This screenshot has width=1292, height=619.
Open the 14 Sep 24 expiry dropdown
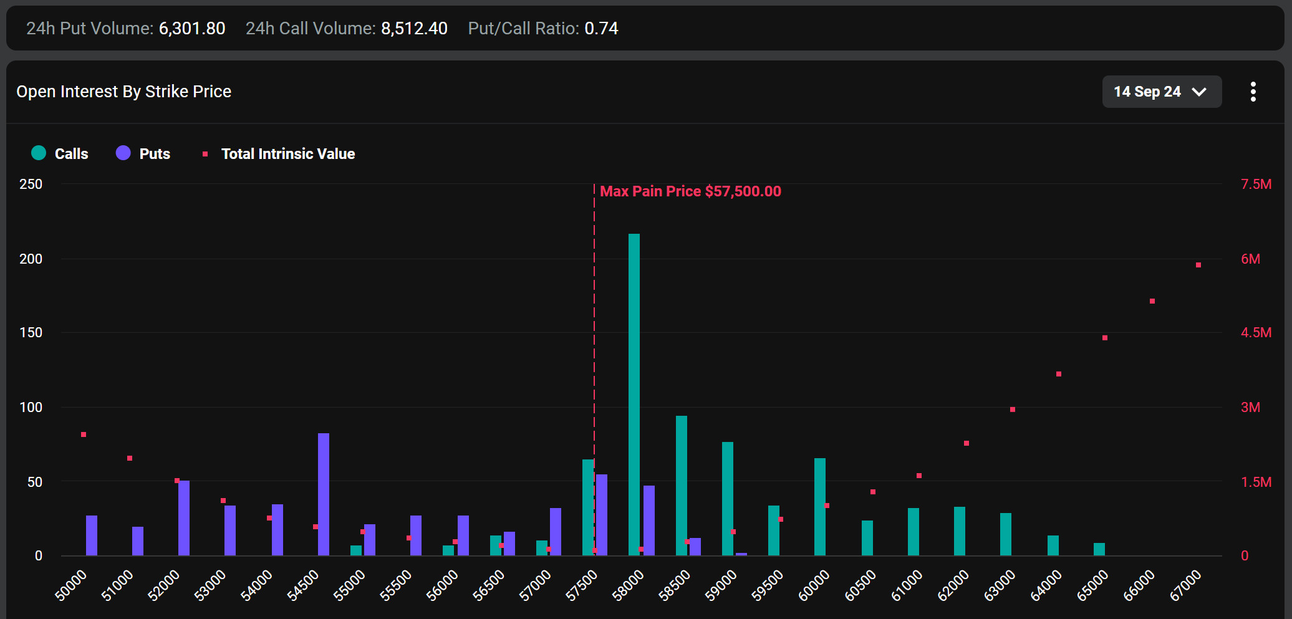[x=1162, y=92]
